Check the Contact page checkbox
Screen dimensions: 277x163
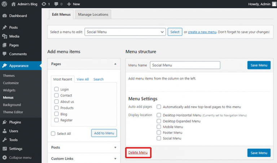coord(56,96)
